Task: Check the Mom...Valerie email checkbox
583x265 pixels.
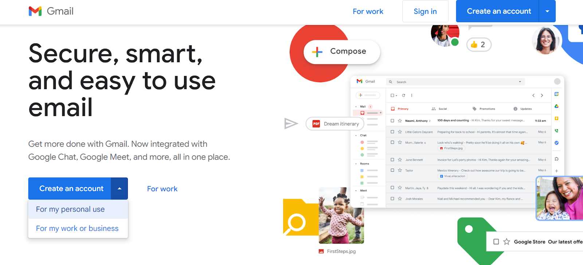Action: [392, 142]
